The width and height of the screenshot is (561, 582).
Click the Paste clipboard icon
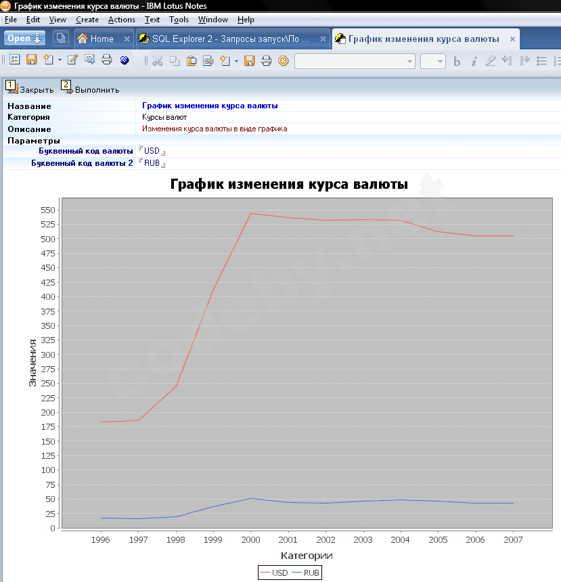click(192, 61)
